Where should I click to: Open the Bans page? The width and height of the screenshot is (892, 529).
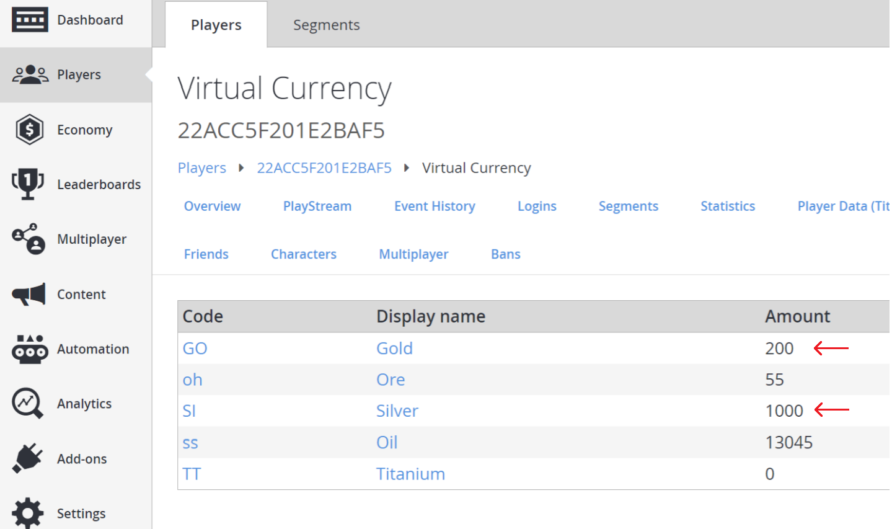505,254
